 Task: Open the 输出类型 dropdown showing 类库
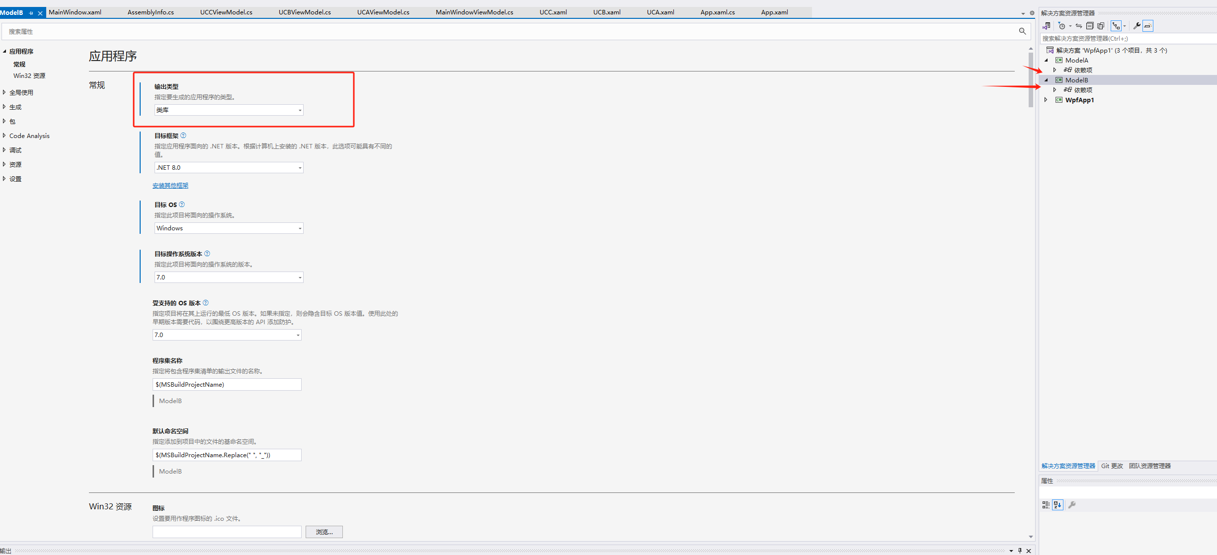[x=229, y=110]
